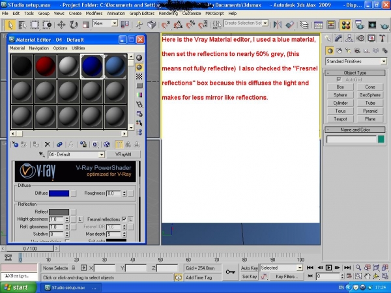Click the Set Key text button

click(x=250, y=276)
